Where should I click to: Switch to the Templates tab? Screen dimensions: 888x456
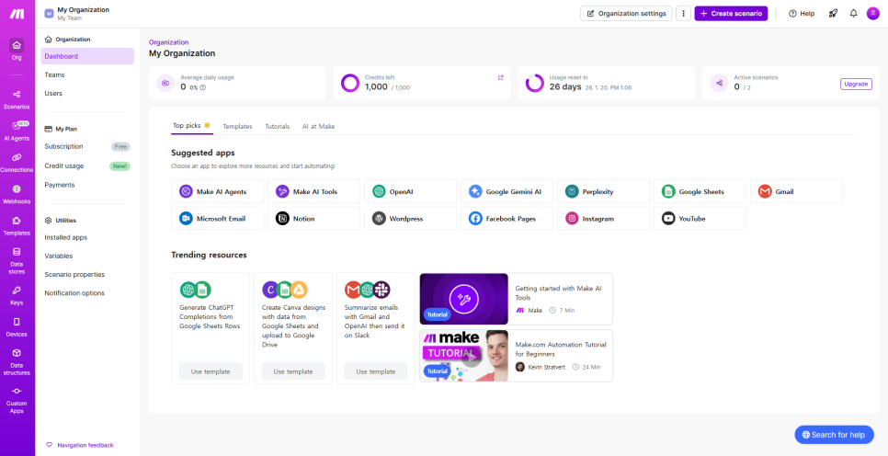(237, 126)
